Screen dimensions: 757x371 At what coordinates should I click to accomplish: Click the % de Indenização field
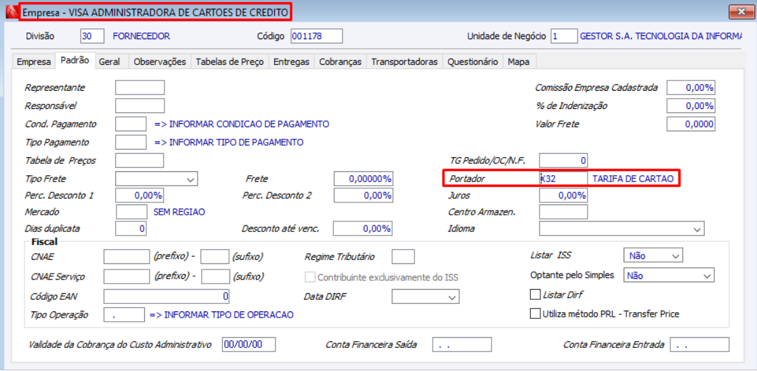691,106
